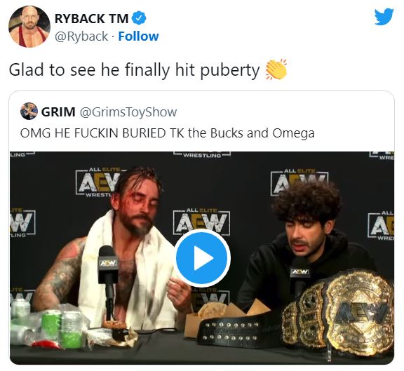Click the man in the black hoodie
The width and height of the screenshot is (404, 371).
[303, 245]
